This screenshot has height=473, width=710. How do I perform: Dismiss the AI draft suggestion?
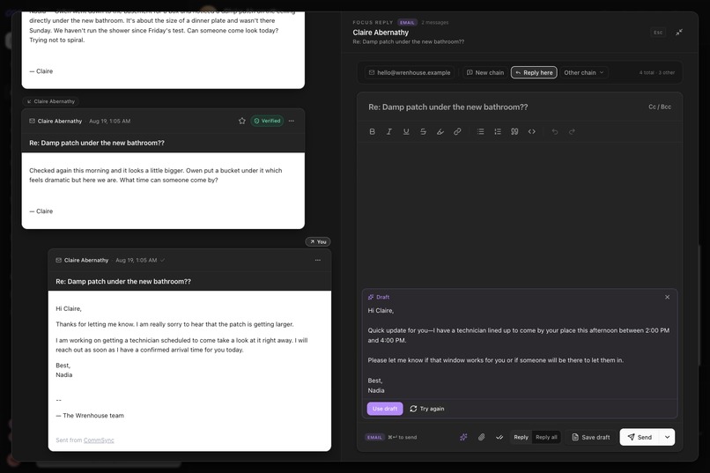(x=667, y=298)
